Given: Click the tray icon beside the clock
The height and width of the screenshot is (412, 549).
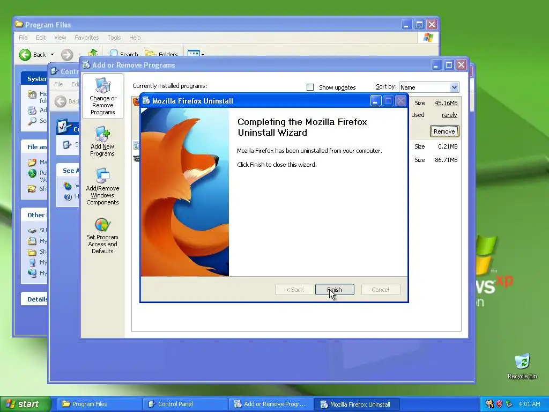Looking at the screenshot, I should click(509, 404).
